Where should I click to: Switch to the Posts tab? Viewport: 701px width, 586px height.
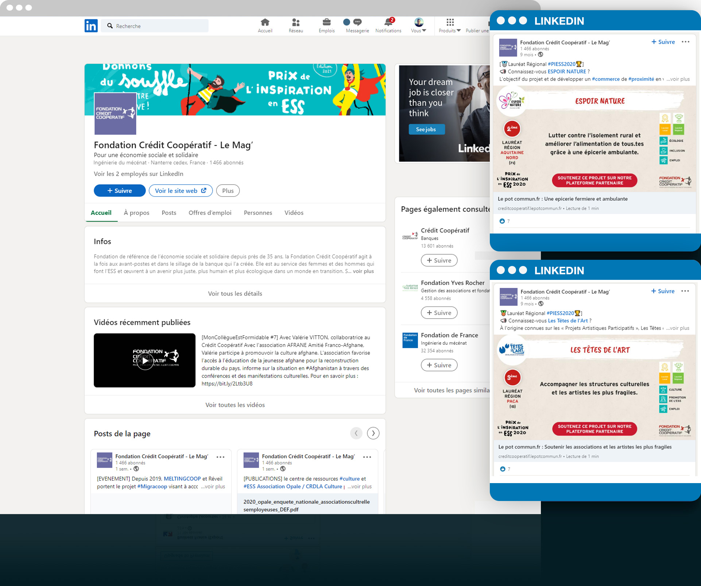[169, 213]
